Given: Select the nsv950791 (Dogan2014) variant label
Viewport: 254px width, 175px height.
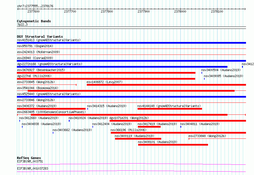Looking at the screenshot, I should 35,46.
